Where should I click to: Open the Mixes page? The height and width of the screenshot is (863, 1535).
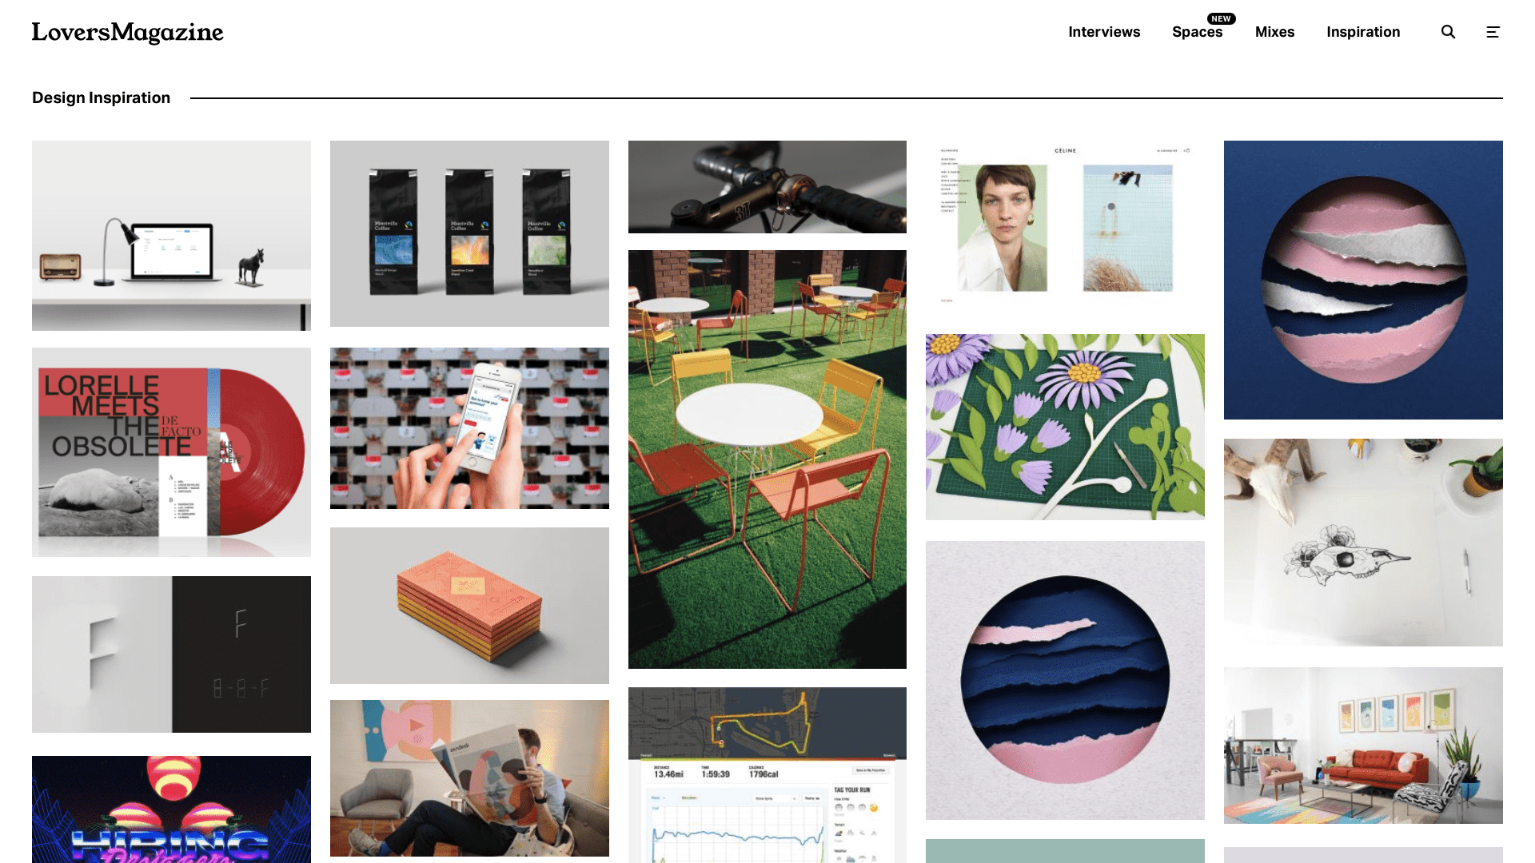pyautogui.click(x=1274, y=32)
